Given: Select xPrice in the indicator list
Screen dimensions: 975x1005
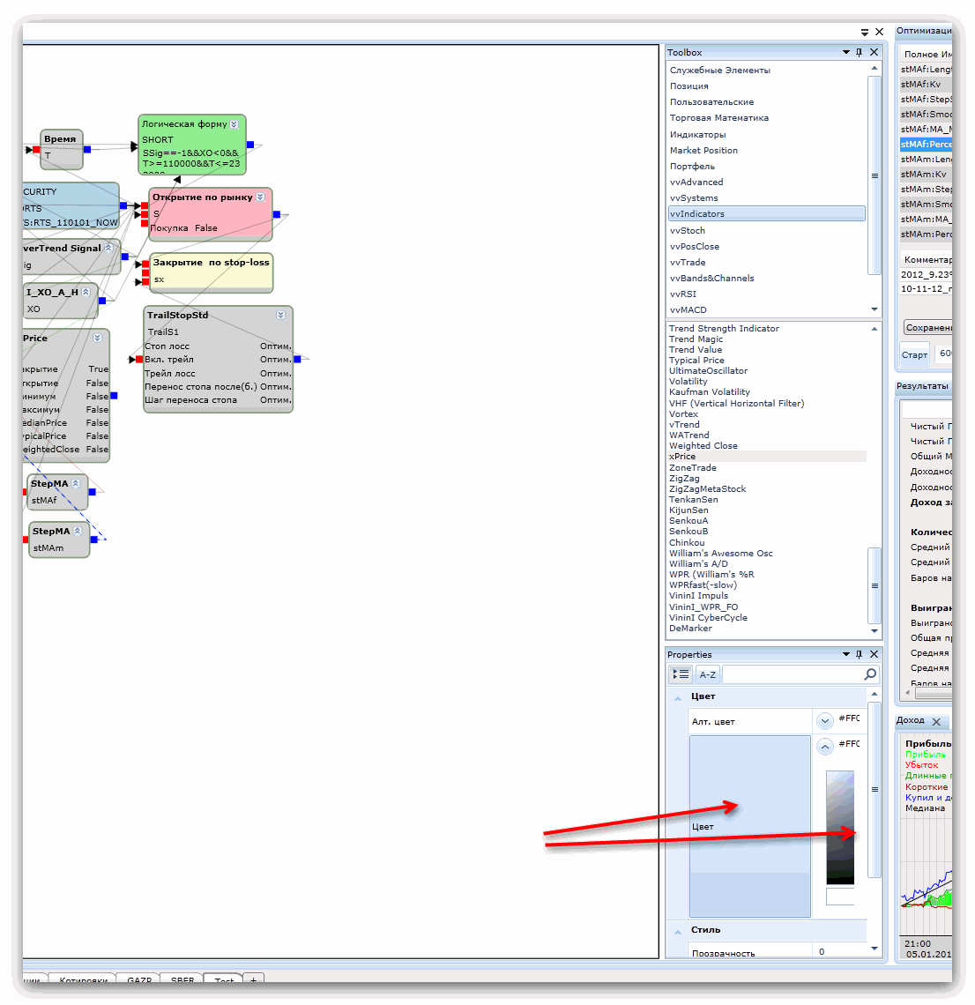Looking at the screenshot, I should coord(767,457).
